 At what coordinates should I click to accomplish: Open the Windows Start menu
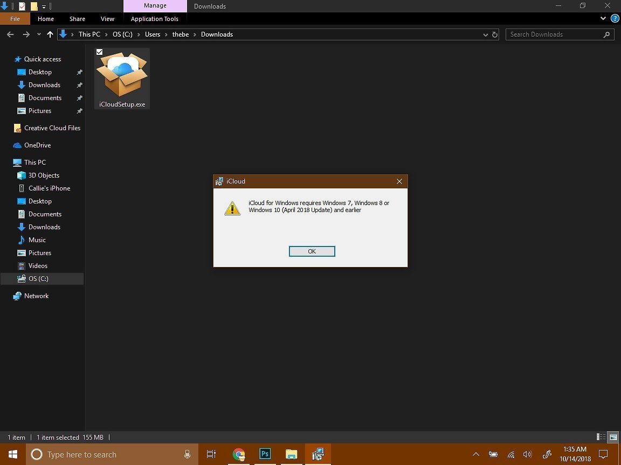coord(13,454)
